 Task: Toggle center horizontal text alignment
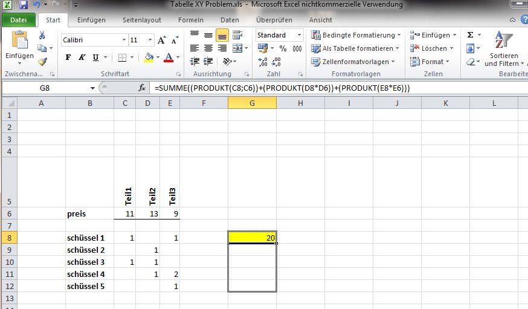point(208,48)
